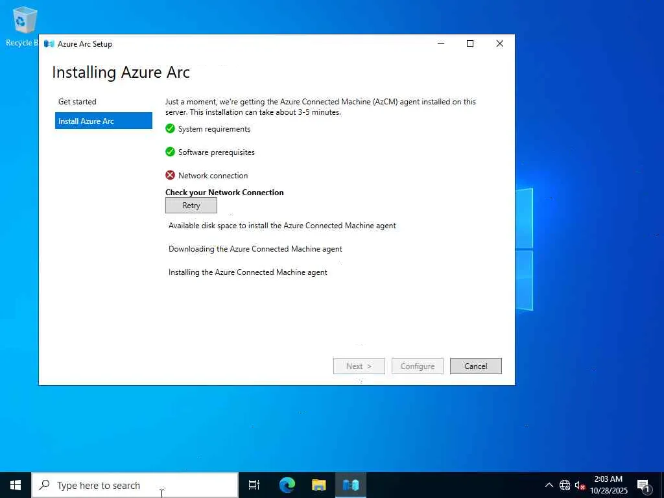664x498 pixels.
Task: Click Downloading the Azure Connected Machine agent
Action: coord(255,249)
